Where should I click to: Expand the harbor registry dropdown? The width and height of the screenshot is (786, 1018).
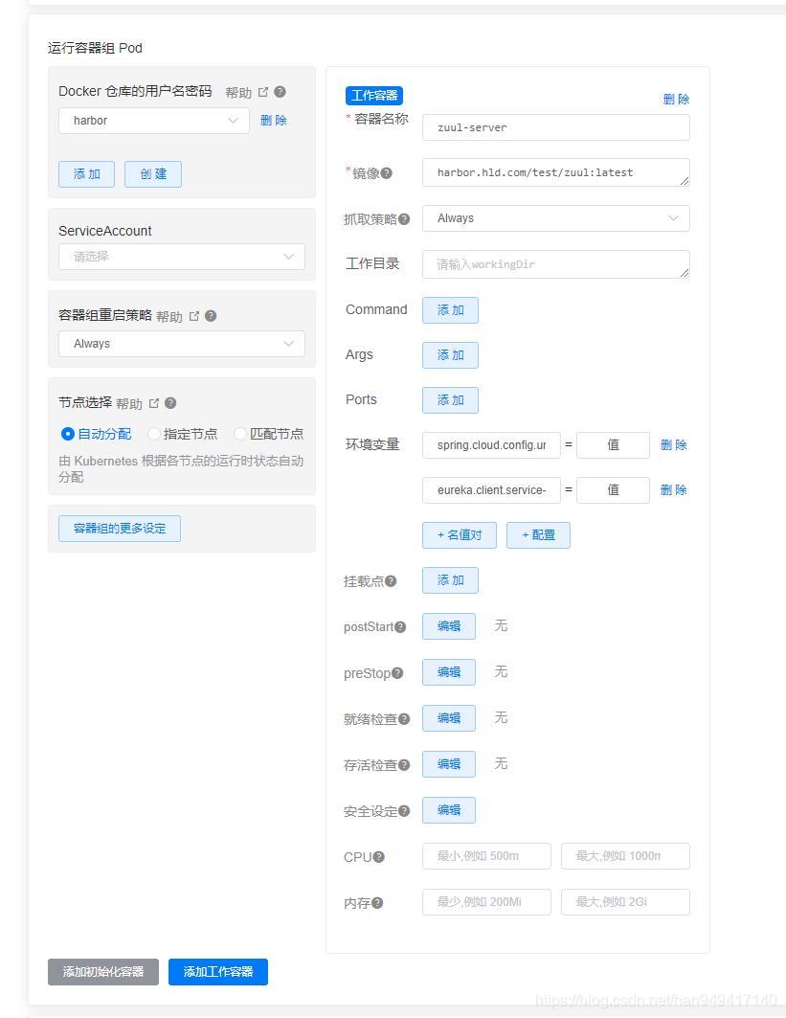[153, 121]
